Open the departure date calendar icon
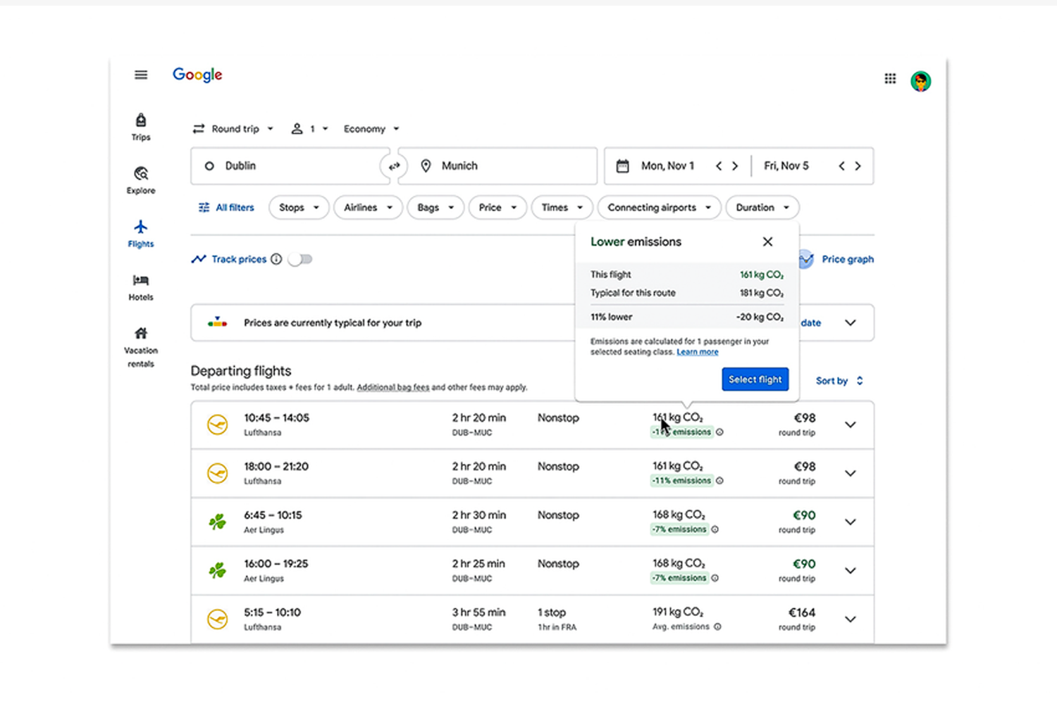This screenshot has height=704, width=1057. pos(622,166)
